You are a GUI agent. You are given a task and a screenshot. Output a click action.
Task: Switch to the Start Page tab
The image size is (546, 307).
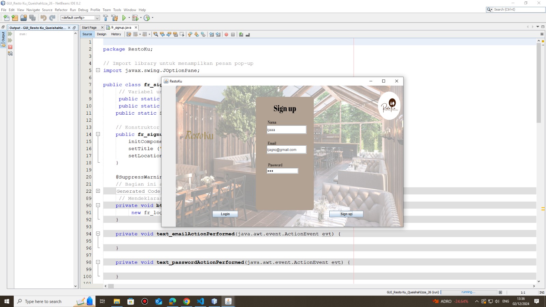[x=89, y=28]
